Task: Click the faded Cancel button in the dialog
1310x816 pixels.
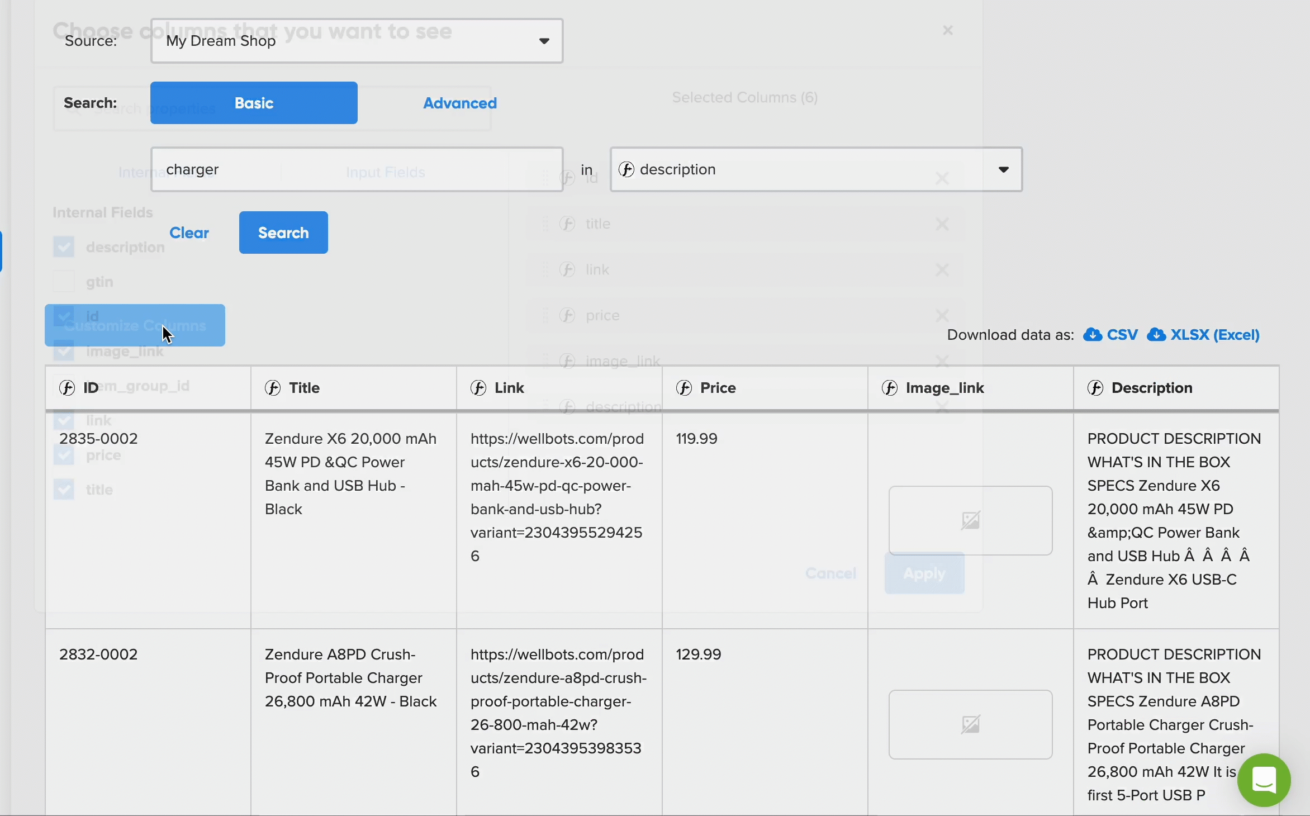Action: (830, 573)
